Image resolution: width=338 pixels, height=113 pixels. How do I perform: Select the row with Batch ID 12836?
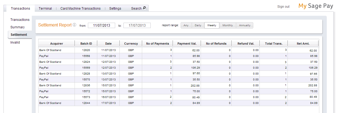click(x=86, y=85)
